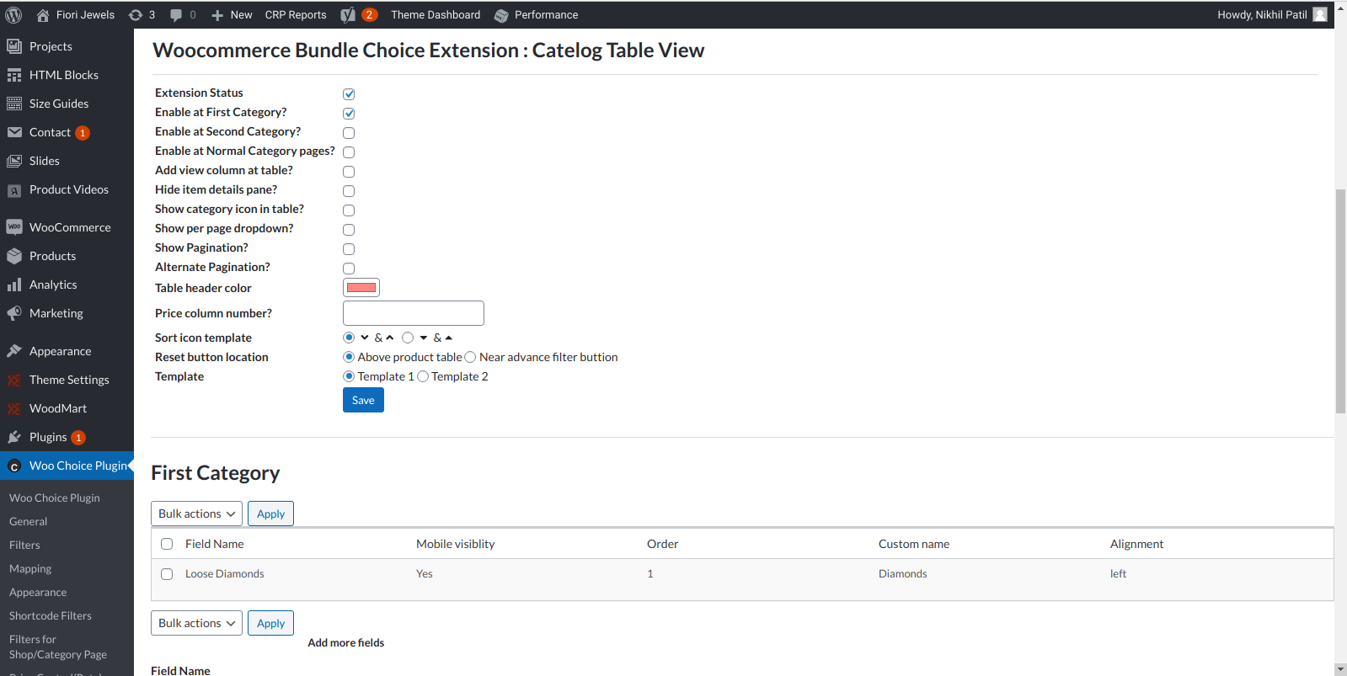Click the Size Guides sidebar icon
The width and height of the screenshot is (1347, 676).
pos(14,104)
